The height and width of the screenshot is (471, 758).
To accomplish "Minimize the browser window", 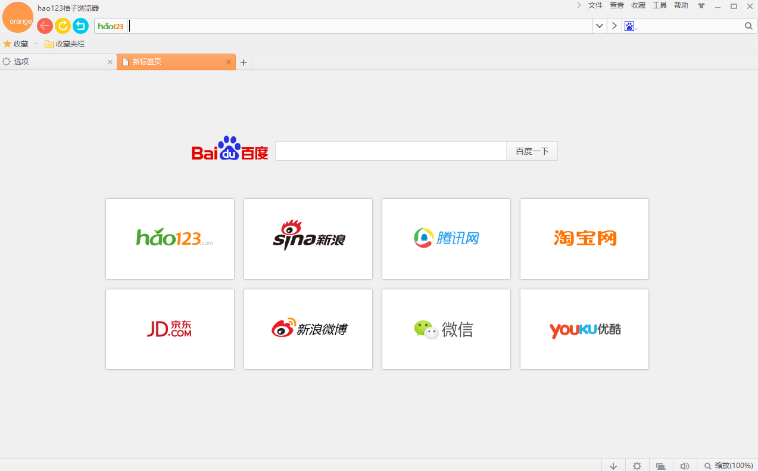I will pos(718,6).
